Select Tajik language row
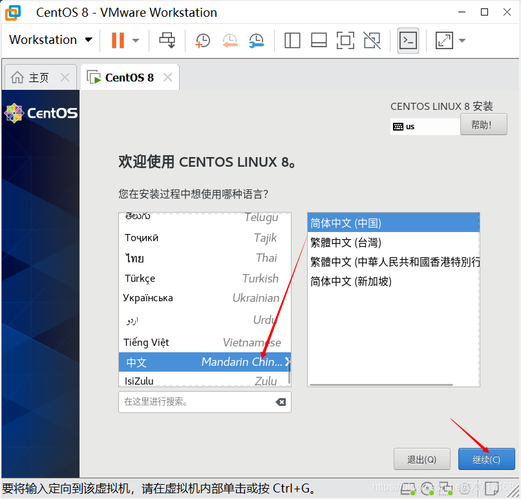The height and width of the screenshot is (499, 521). 205,238
